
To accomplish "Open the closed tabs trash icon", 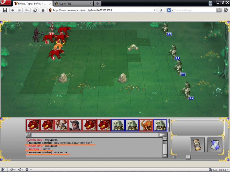I will (210, 3).
